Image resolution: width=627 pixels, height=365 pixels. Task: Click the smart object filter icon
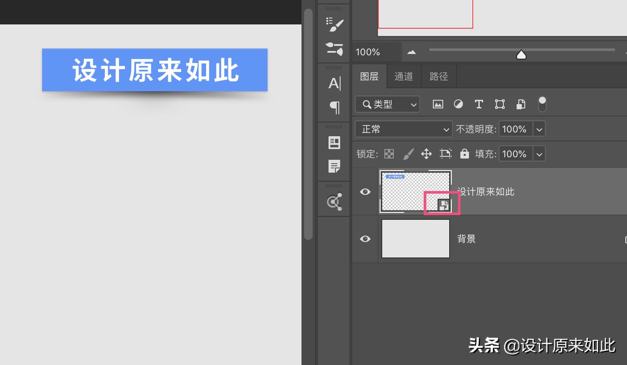click(520, 104)
